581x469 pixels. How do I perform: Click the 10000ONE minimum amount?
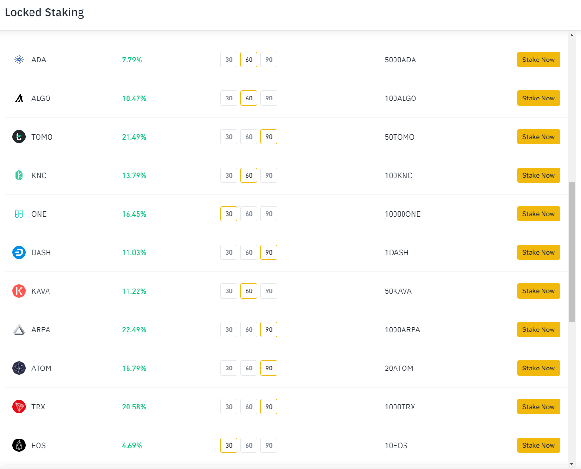pos(403,214)
